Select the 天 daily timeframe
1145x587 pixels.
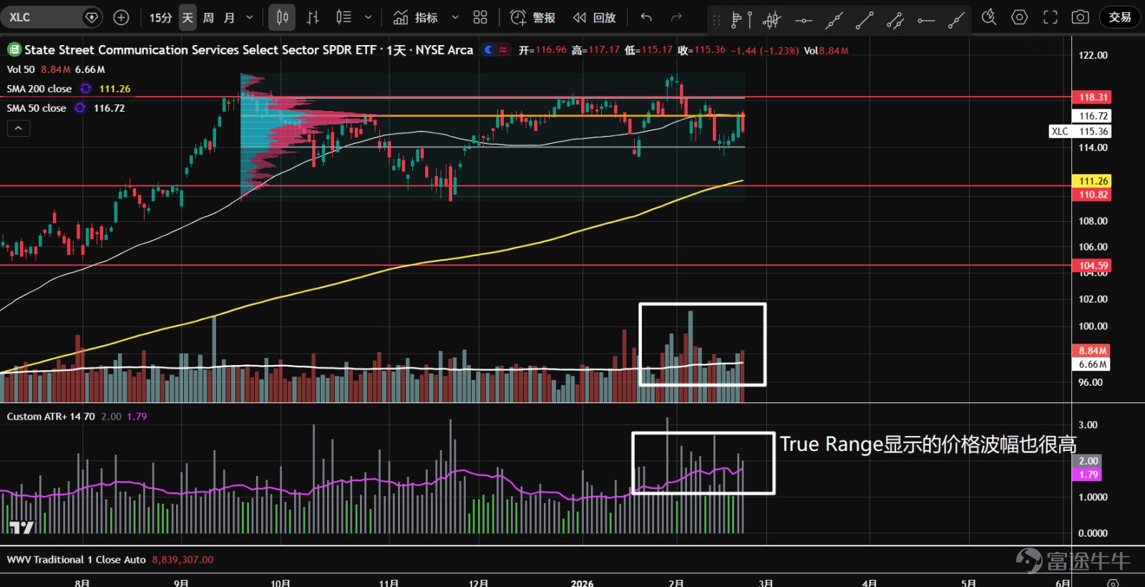coord(187,17)
